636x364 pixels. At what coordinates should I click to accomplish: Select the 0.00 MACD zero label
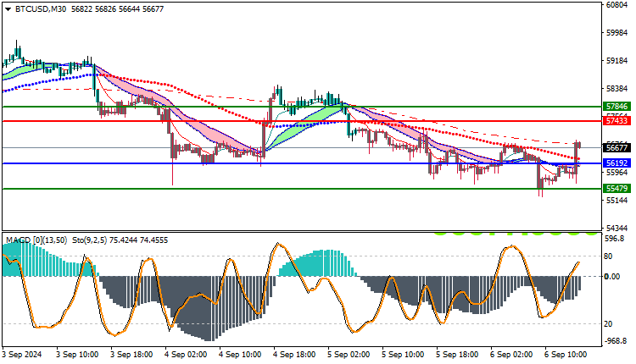coord(612,277)
